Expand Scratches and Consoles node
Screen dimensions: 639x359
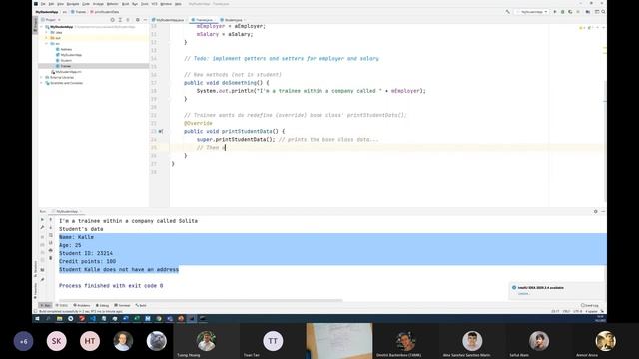click(x=42, y=83)
